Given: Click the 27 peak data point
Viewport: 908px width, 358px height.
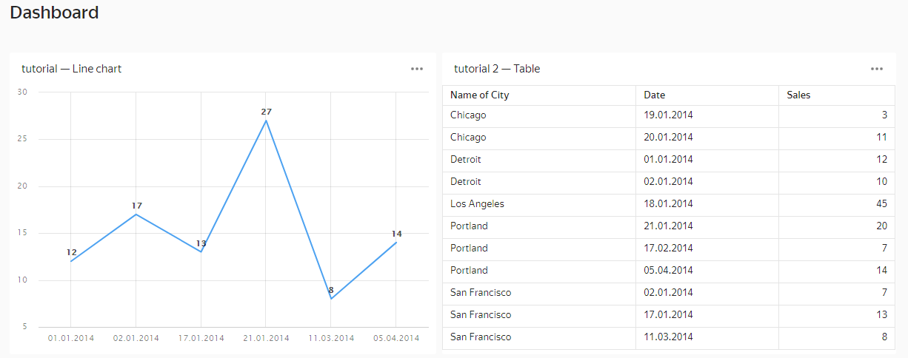Looking at the screenshot, I should point(266,121).
